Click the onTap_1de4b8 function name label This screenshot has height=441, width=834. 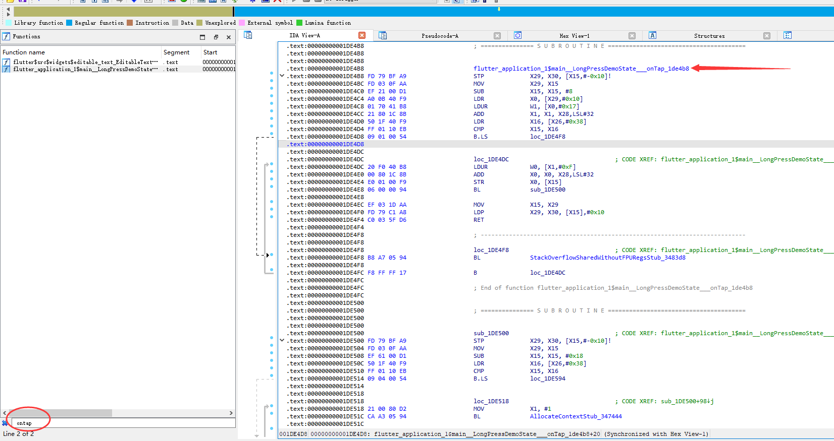pyautogui.click(x=581, y=69)
